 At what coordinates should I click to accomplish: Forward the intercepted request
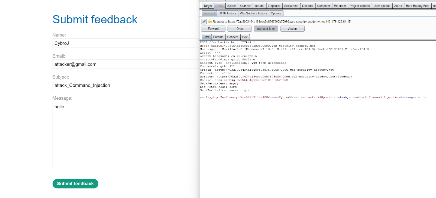(213, 29)
